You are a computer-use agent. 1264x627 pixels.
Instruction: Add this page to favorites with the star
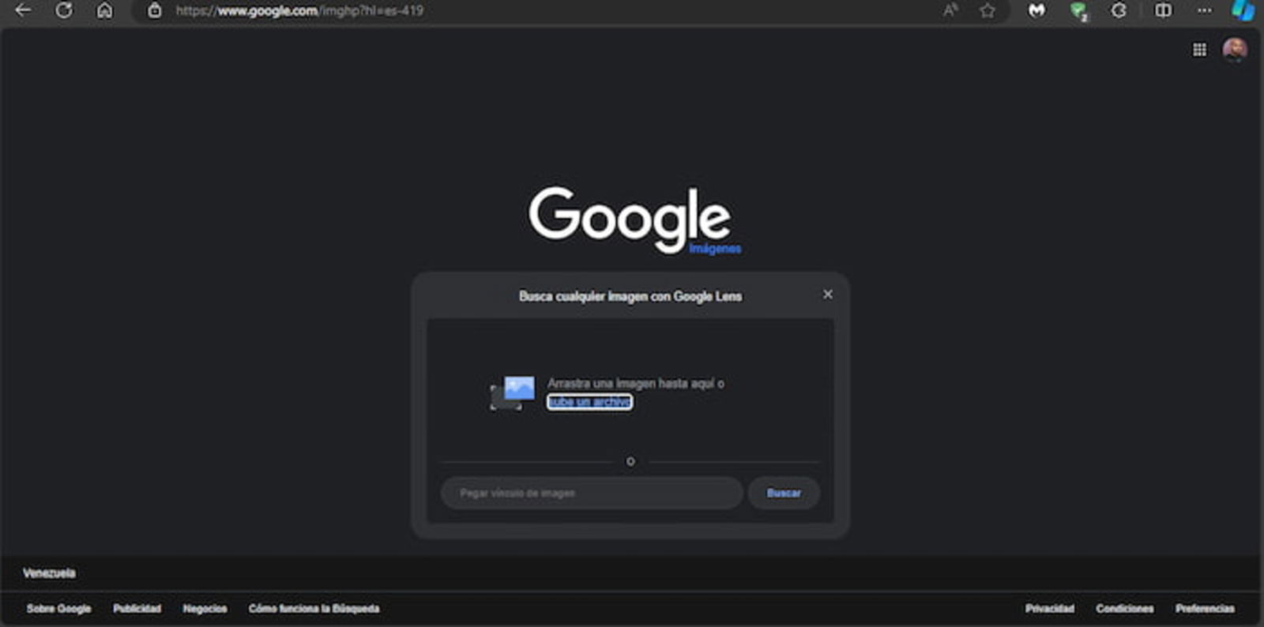point(987,10)
